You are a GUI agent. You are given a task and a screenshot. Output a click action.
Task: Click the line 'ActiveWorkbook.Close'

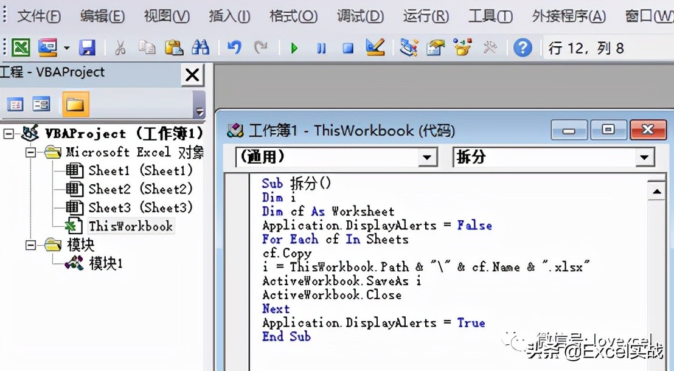332,295
